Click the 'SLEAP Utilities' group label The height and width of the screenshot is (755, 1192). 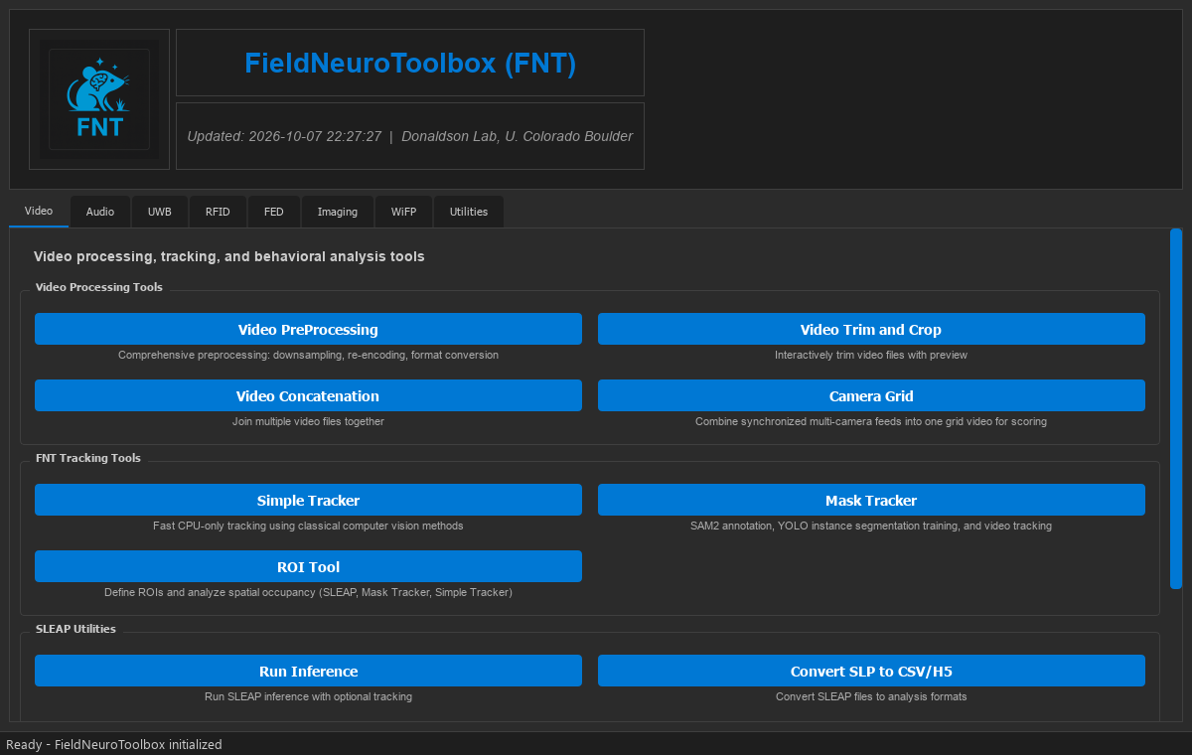click(75, 629)
